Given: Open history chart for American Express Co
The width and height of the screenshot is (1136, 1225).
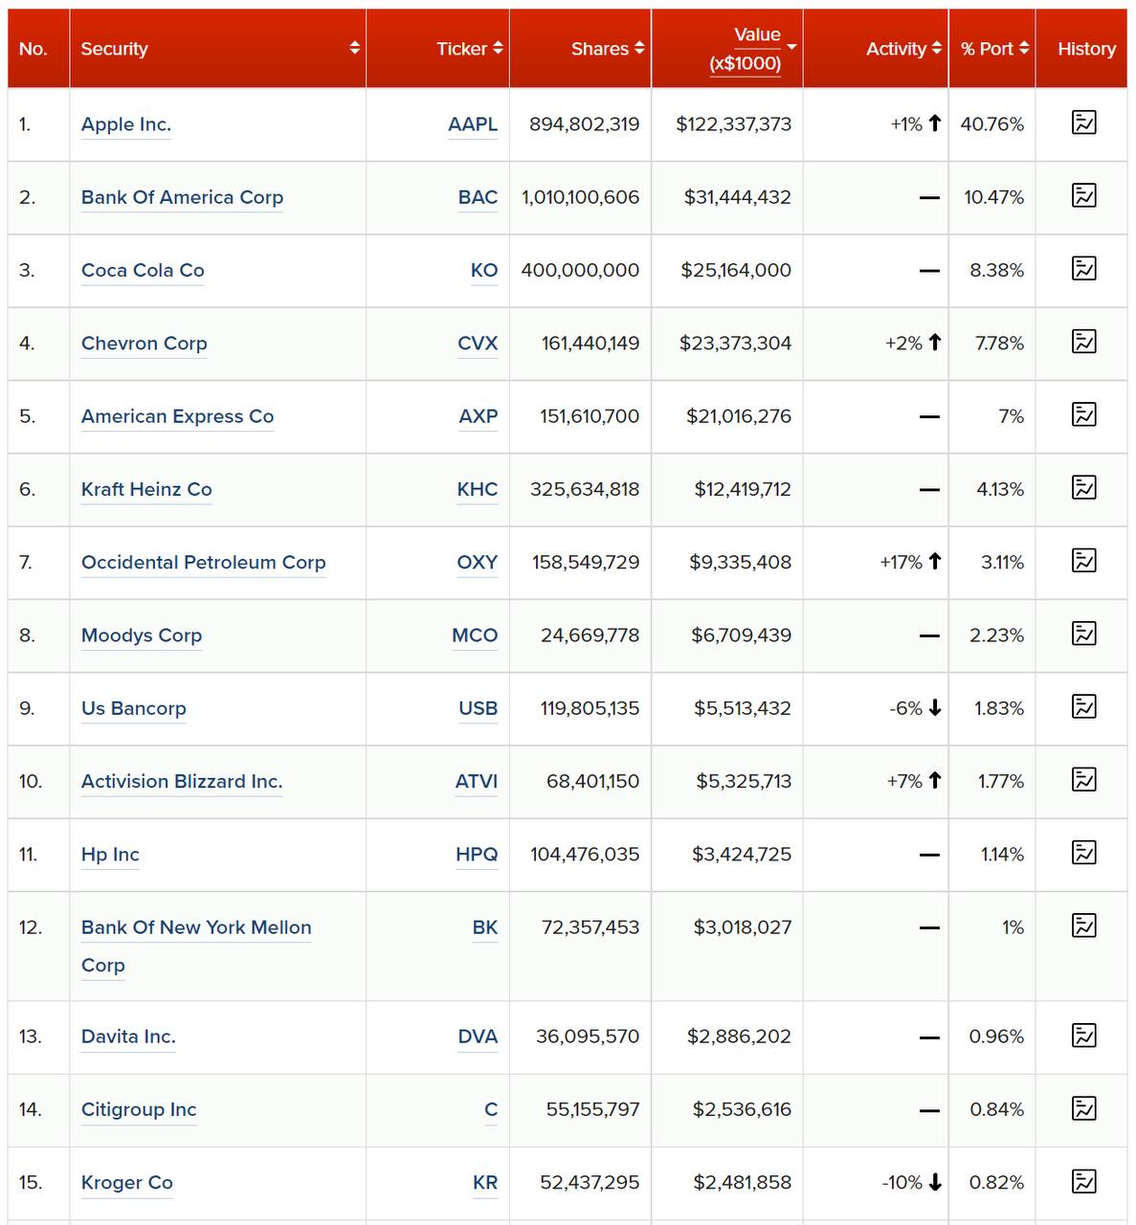Looking at the screenshot, I should click(1083, 414).
